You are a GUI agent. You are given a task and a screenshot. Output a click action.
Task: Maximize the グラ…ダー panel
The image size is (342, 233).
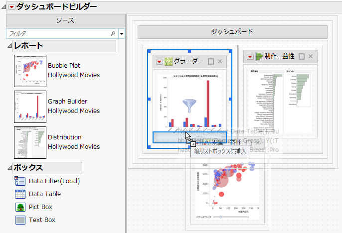pyautogui.click(x=211, y=62)
